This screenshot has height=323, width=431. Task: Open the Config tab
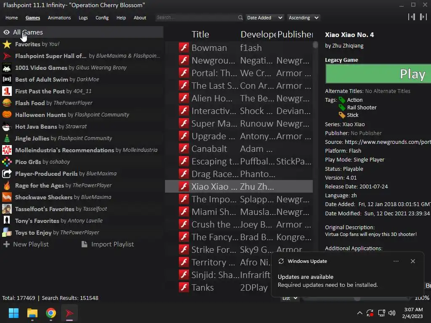pyautogui.click(x=102, y=18)
